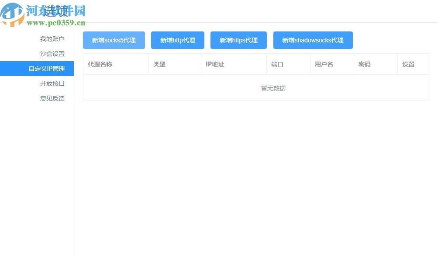Viewport: 438px width, 256px height.
Task: Click the 类型 column header
Action: [160, 64]
